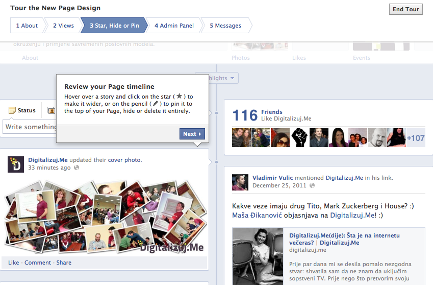Share the cover photo post

tap(64, 263)
